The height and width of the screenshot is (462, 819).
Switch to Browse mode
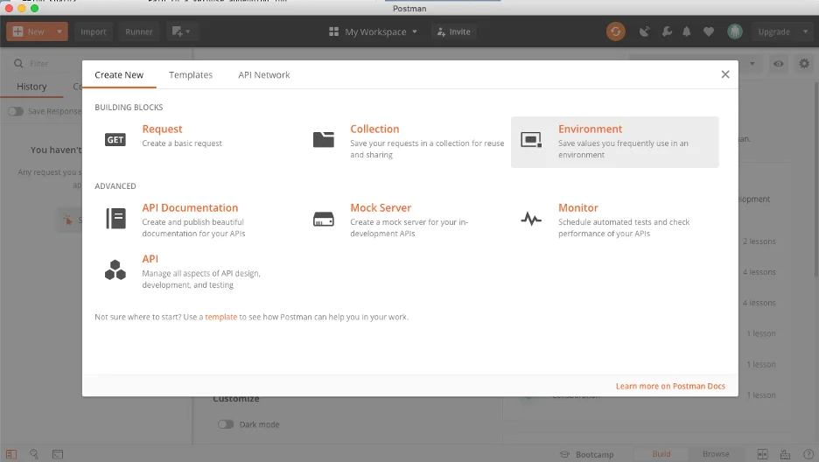[716, 454]
